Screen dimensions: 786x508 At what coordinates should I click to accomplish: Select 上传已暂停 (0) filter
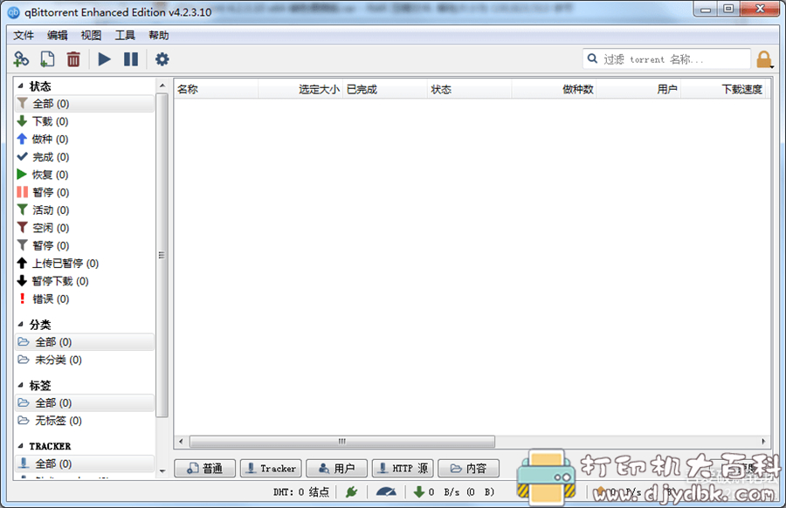pos(85,264)
